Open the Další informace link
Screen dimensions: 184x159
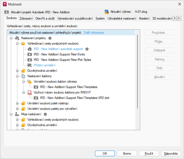click(x=94, y=33)
